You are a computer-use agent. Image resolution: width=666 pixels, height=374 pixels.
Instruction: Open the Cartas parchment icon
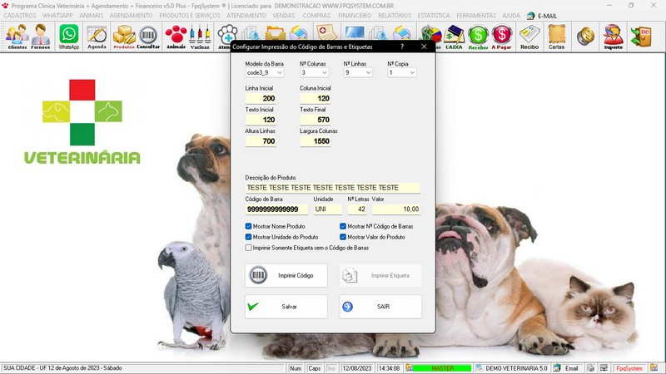(556, 37)
